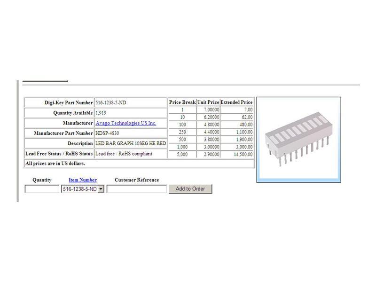Click the Price Break column header
The height and width of the screenshot is (282, 376).
[182, 102]
